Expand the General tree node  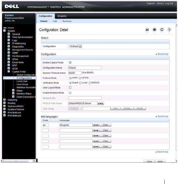(x=9, y=34)
